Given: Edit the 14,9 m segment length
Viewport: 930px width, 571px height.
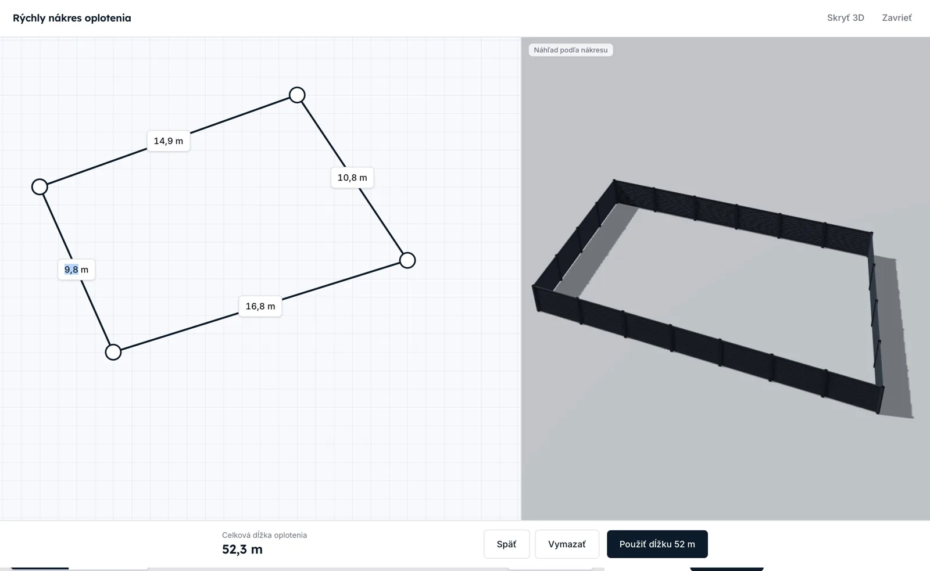Looking at the screenshot, I should pyautogui.click(x=169, y=141).
